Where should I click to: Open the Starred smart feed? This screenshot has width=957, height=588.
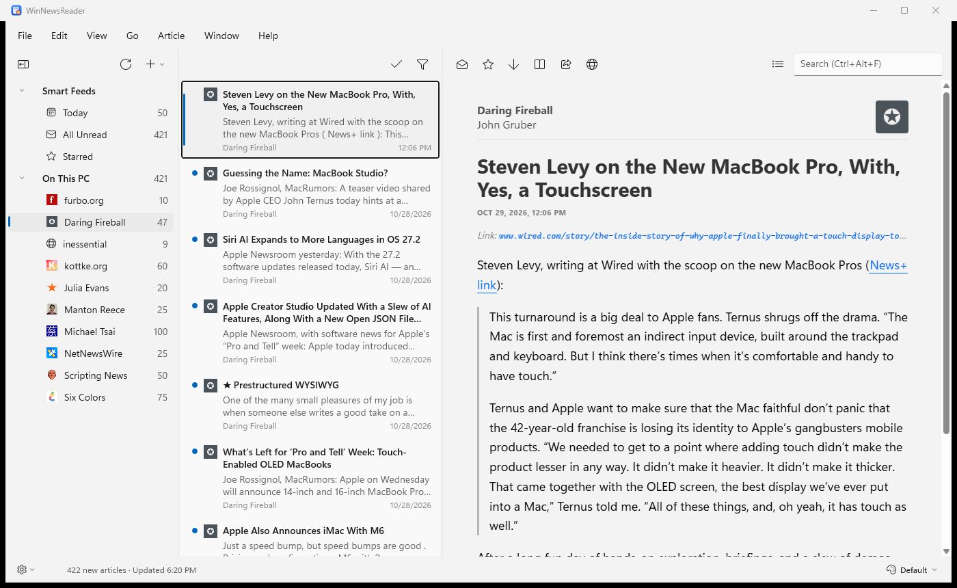91,157
